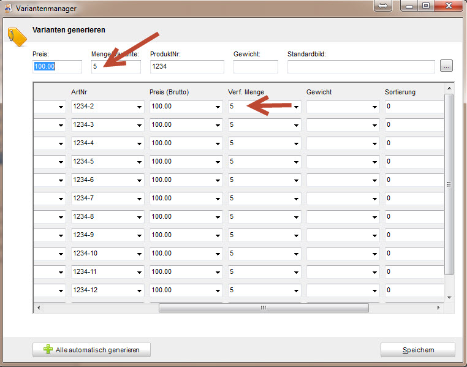Focus the empty Gewicht field at top
This screenshot has height=367, width=467.
pyautogui.click(x=255, y=67)
